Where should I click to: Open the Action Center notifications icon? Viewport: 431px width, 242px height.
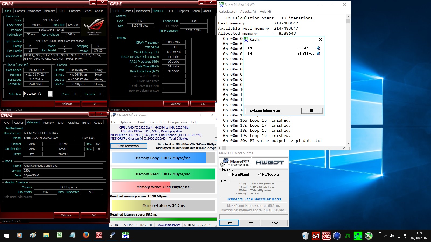pos(405,236)
